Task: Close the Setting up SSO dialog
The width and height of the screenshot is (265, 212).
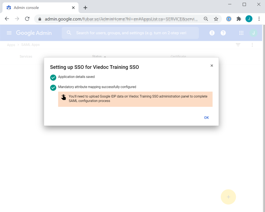Action: [211, 65]
